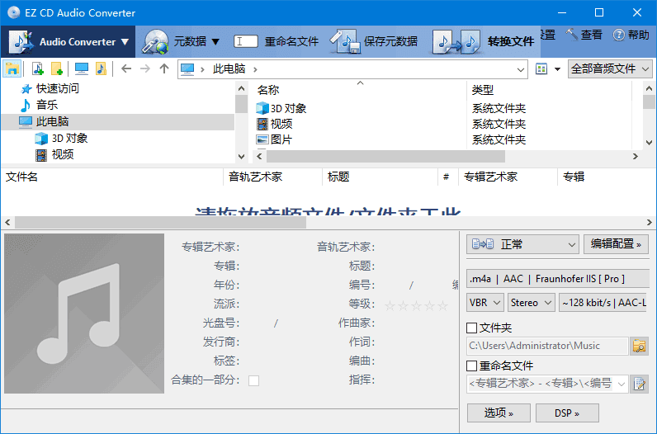Viewport: 657px width, 434px height.
Task: Click the 编辑配置 button
Action: 617,244
